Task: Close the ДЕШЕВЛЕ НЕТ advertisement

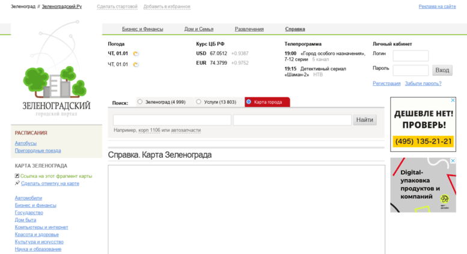Action: [453, 100]
